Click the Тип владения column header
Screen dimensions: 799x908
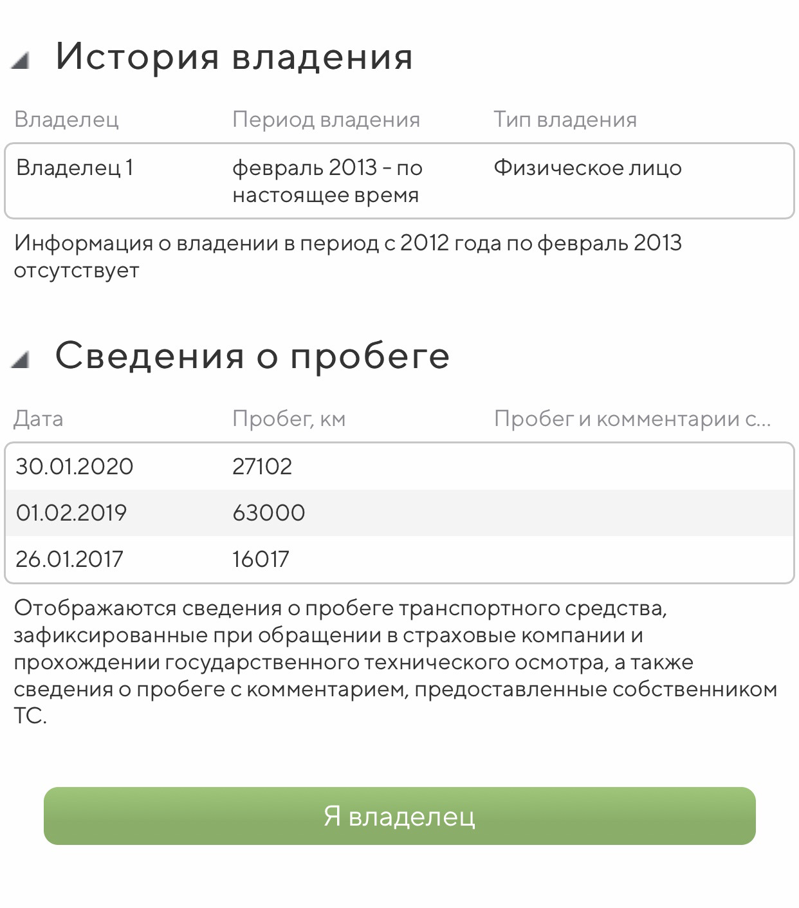tap(565, 120)
